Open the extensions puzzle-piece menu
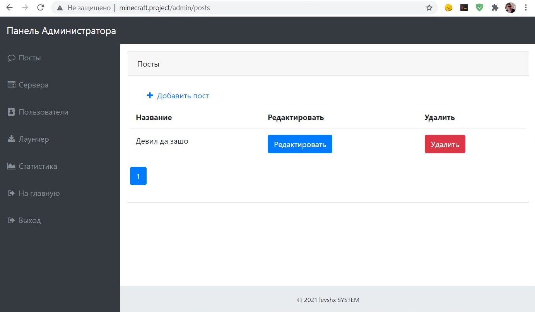The image size is (535, 312). point(495,7)
